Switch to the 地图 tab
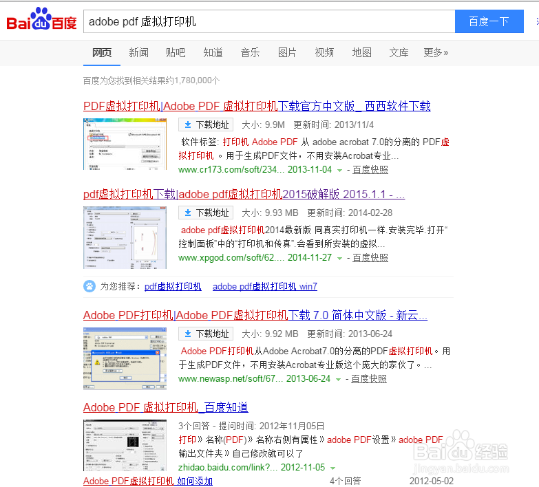This screenshot has height=487, width=539. (x=361, y=52)
